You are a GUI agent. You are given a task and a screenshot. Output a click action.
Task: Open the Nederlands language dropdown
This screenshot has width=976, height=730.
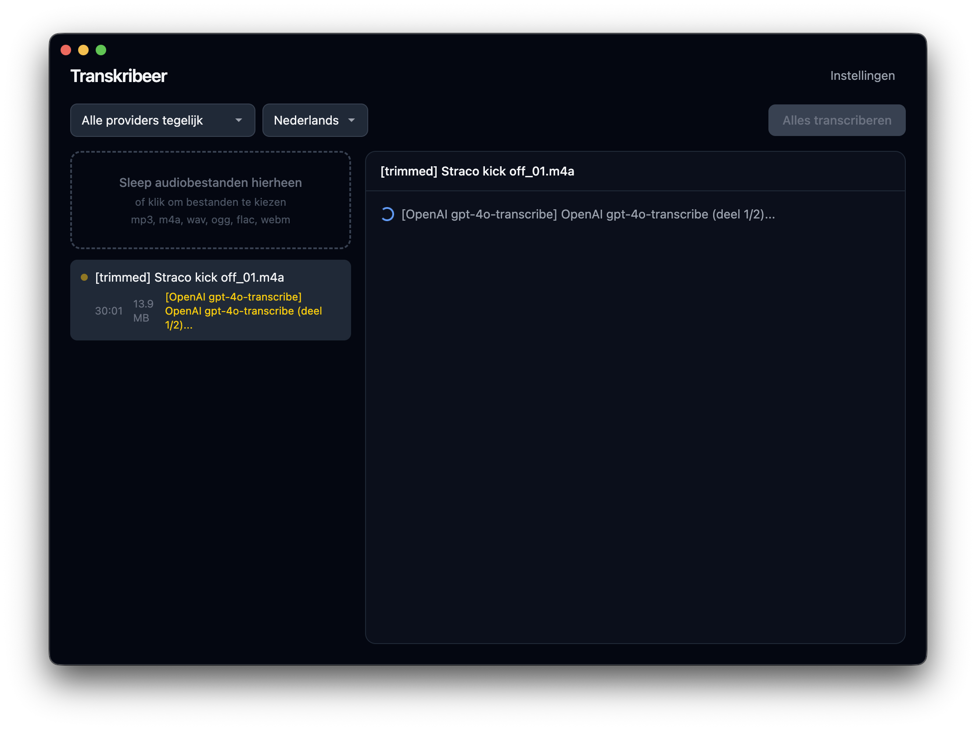pyautogui.click(x=315, y=120)
